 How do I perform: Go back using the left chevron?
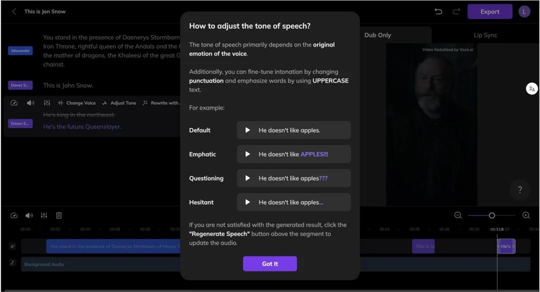click(14, 11)
